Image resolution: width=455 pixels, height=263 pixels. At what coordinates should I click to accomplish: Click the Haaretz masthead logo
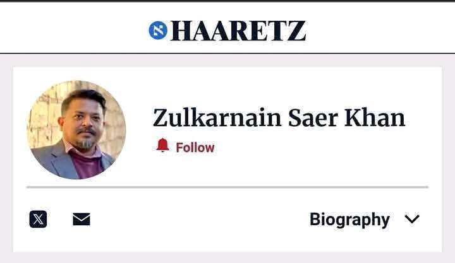[x=227, y=31]
